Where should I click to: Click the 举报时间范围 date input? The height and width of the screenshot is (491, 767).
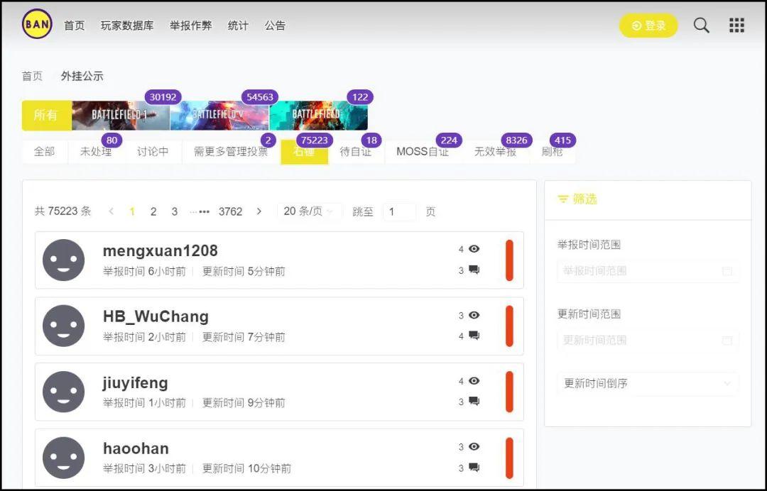click(x=648, y=271)
